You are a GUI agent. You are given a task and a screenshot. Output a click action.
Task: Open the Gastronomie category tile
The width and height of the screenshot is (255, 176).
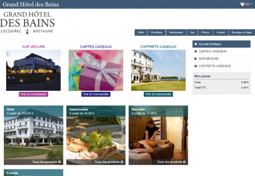96,135
